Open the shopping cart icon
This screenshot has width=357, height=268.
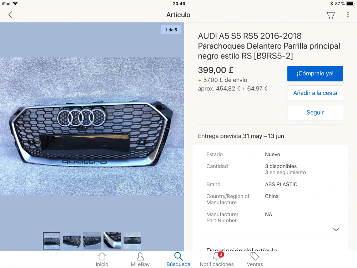point(330,15)
